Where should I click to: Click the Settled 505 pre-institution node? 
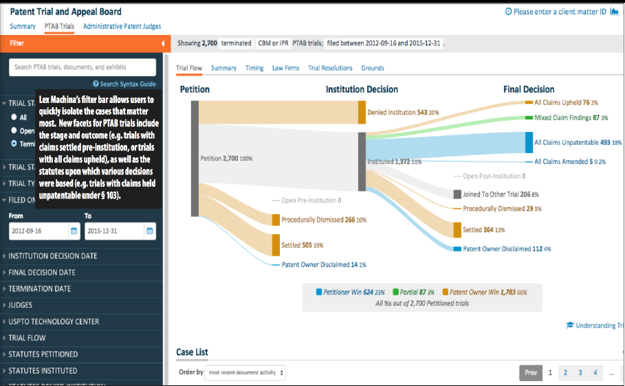pyautogui.click(x=276, y=245)
